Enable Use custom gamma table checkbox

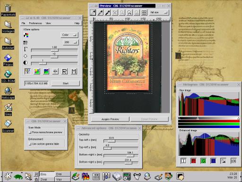coord(30,144)
